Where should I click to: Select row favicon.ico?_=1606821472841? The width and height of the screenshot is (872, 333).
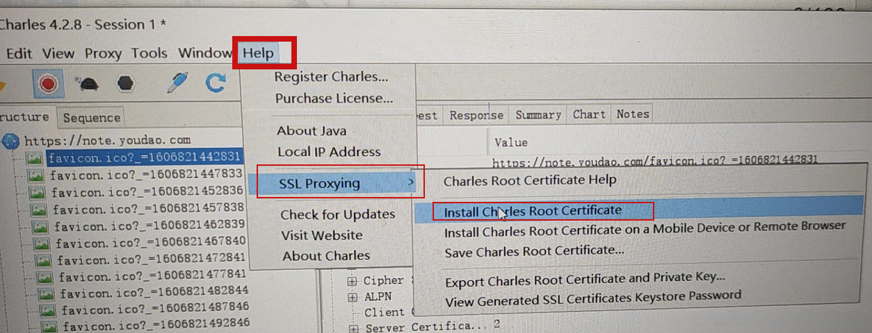(x=152, y=259)
